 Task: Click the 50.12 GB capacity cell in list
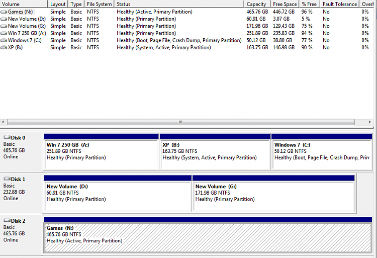point(256,40)
